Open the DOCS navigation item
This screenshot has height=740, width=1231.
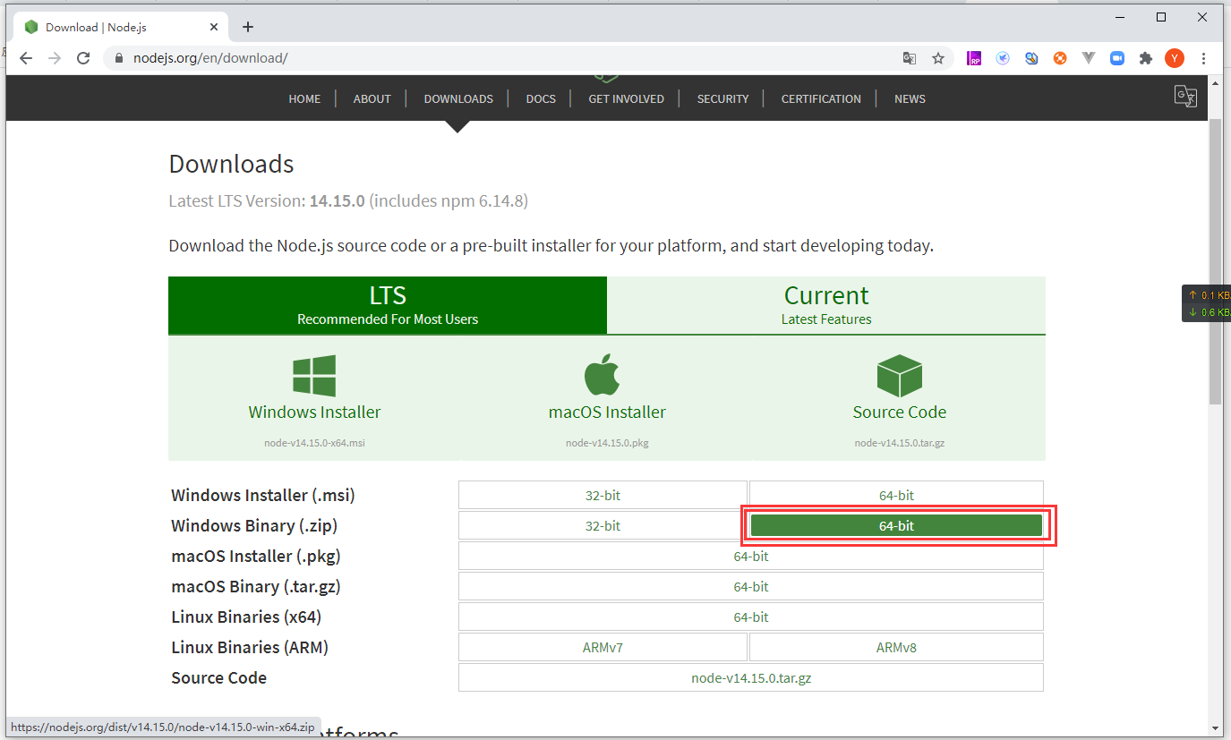pyautogui.click(x=541, y=99)
